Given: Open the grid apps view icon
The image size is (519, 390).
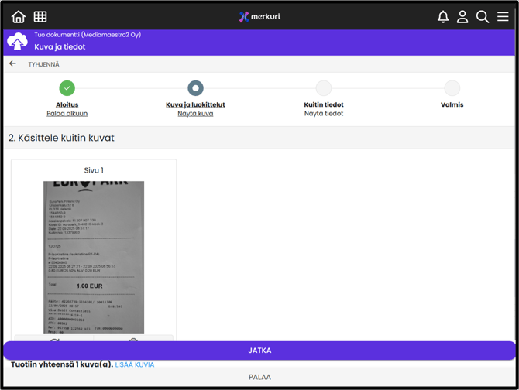Looking at the screenshot, I should click(x=40, y=16).
